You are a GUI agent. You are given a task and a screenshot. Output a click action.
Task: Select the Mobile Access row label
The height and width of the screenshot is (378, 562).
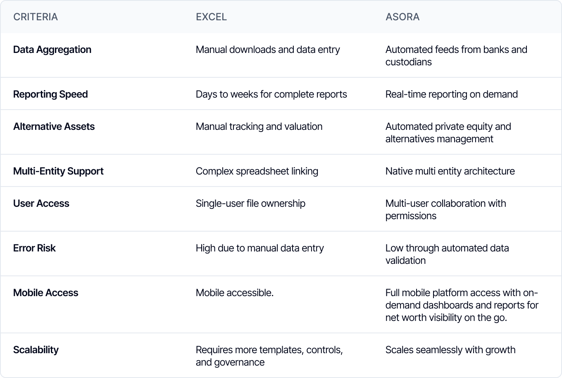click(45, 293)
